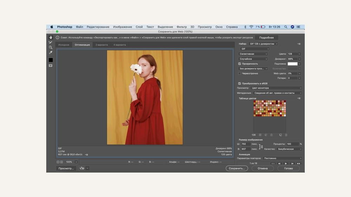Toggle the Прозрачность checkbox
The width and height of the screenshot is (351, 197).
click(x=240, y=64)
